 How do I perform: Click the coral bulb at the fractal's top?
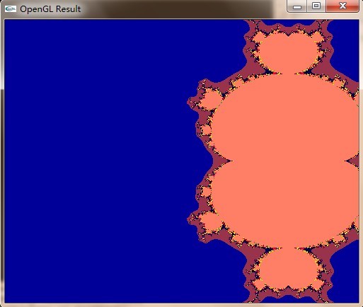[x=288, y=52]
